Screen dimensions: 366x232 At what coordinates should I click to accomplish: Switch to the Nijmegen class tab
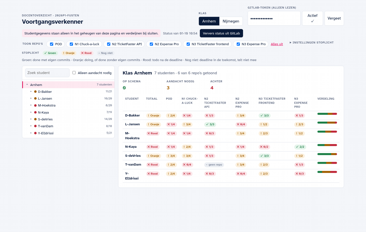tap(231, 21)
